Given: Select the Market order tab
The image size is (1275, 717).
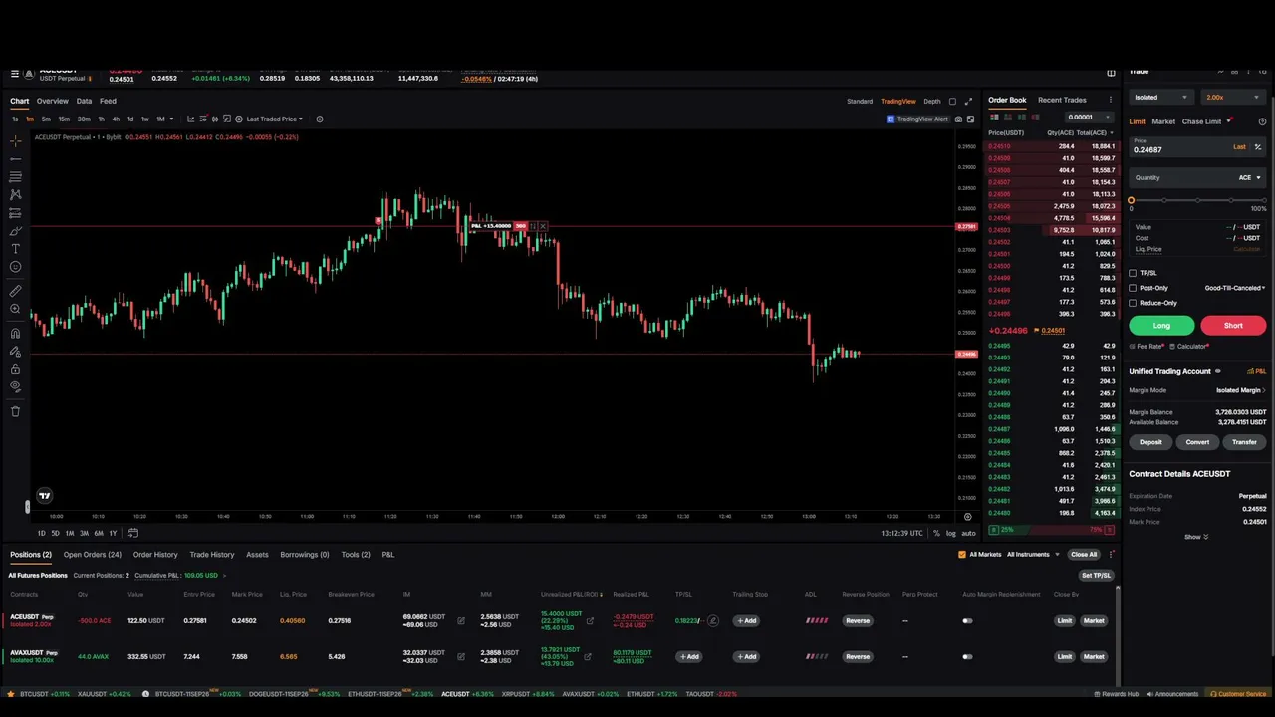Looking at the screenshot, I should pyautogui.click(x=1163, y=121).
